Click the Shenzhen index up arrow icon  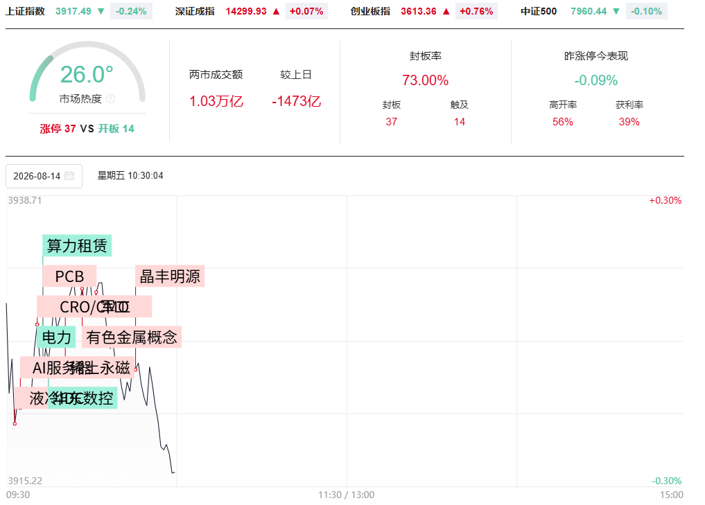[x=276, y=11]
